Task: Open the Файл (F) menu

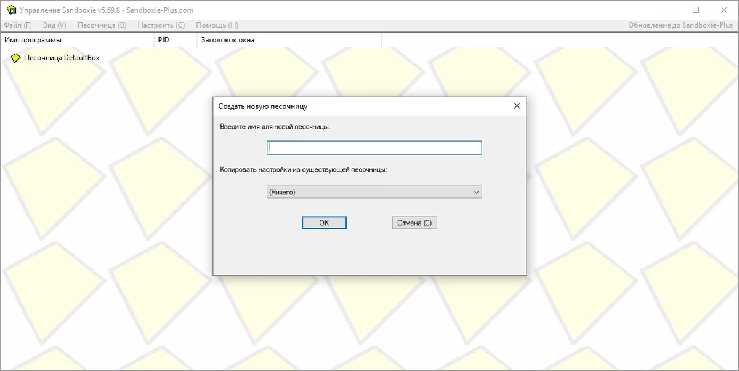Action: [17, 25]
